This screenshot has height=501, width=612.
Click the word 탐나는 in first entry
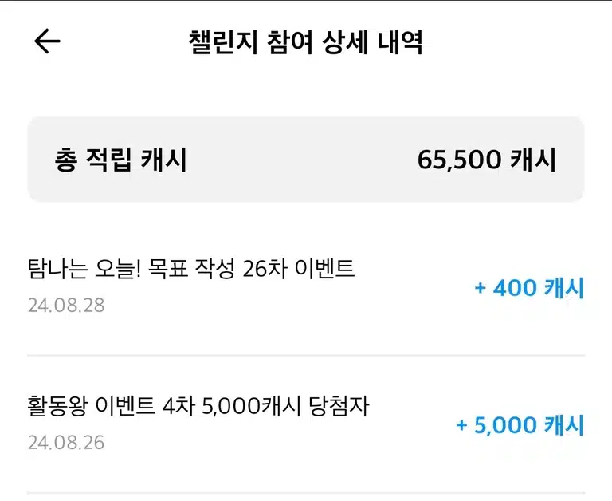[x=57, y=269]
